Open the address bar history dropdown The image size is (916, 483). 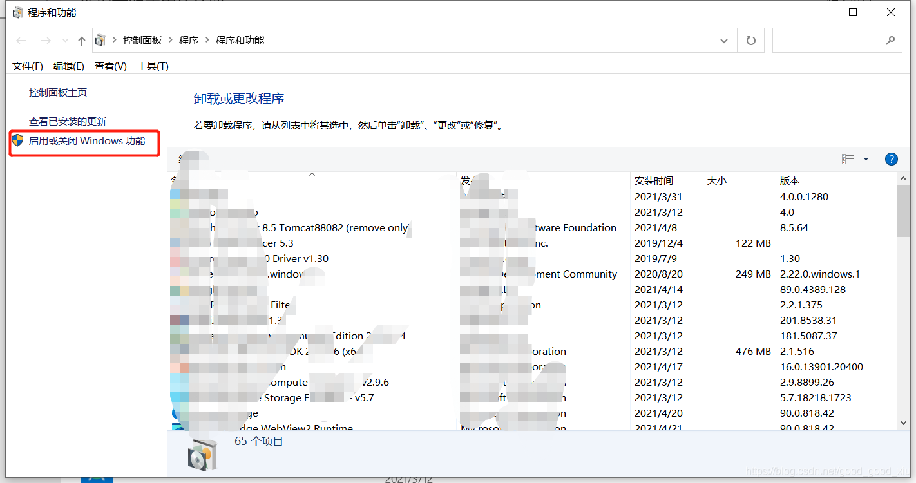(723, 41)
